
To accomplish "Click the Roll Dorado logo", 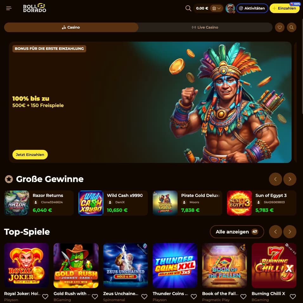I will pos(35,8).
